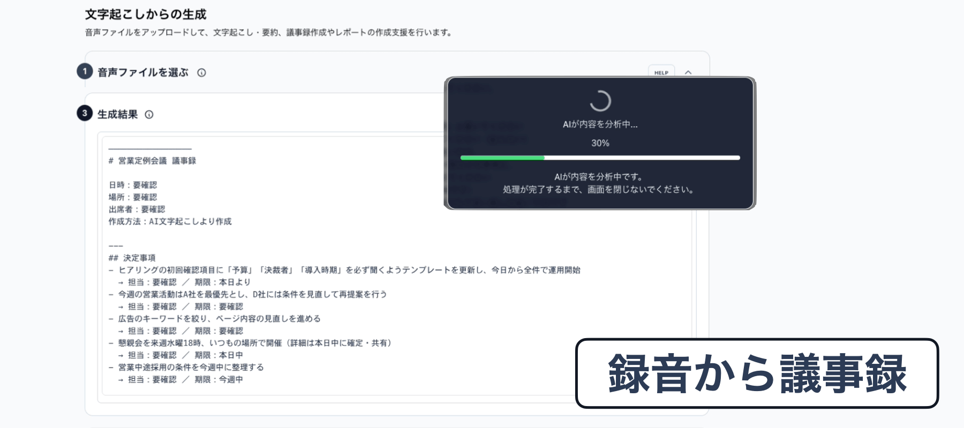Collapse the 音声ファイルを選ぶ section chevron
The image size is (964, 428).
(x=688, y=72)
